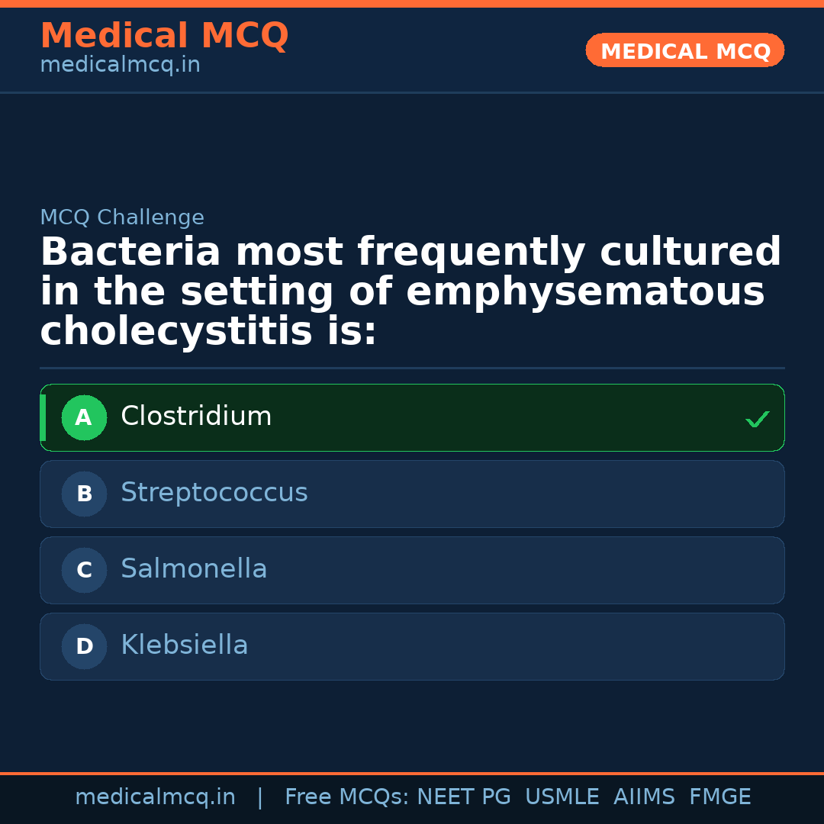Select FMGE in the footer
Viewport: 824px width, 824px height.
coord(719,797)
